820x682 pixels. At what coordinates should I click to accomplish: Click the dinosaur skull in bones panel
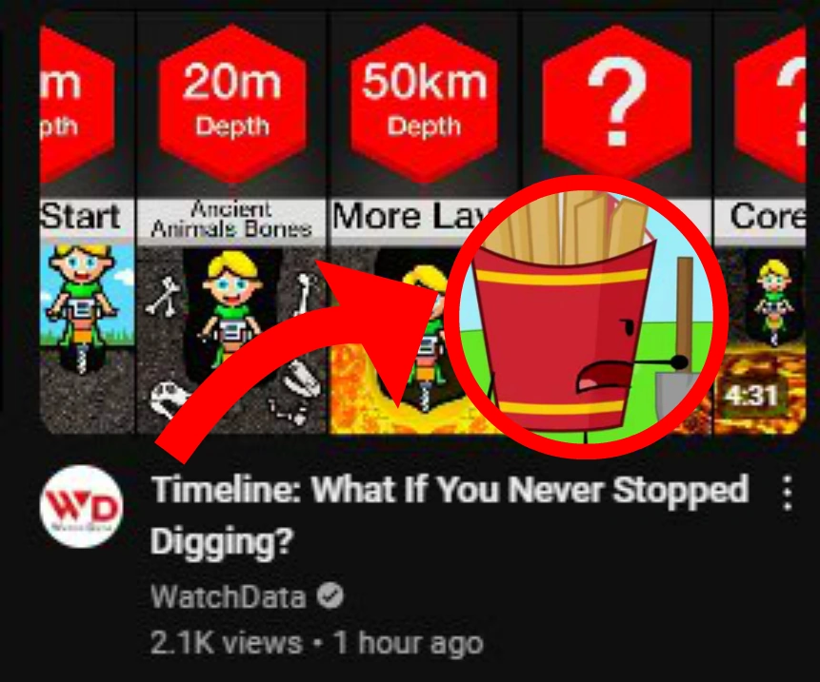coord(170,400)
